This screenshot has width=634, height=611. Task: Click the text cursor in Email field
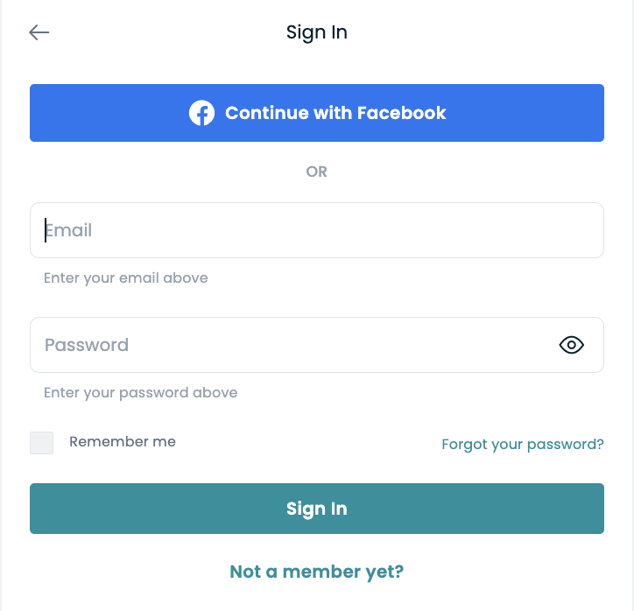pos(46,230)
